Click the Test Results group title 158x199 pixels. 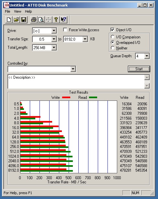(79, 92)
